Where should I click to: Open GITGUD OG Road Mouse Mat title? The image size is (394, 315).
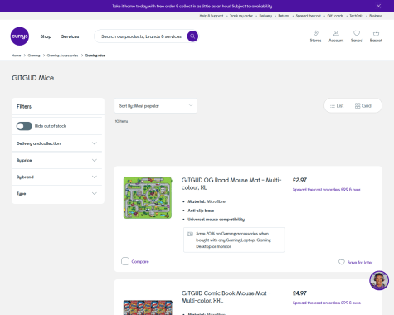click(231, 184)
